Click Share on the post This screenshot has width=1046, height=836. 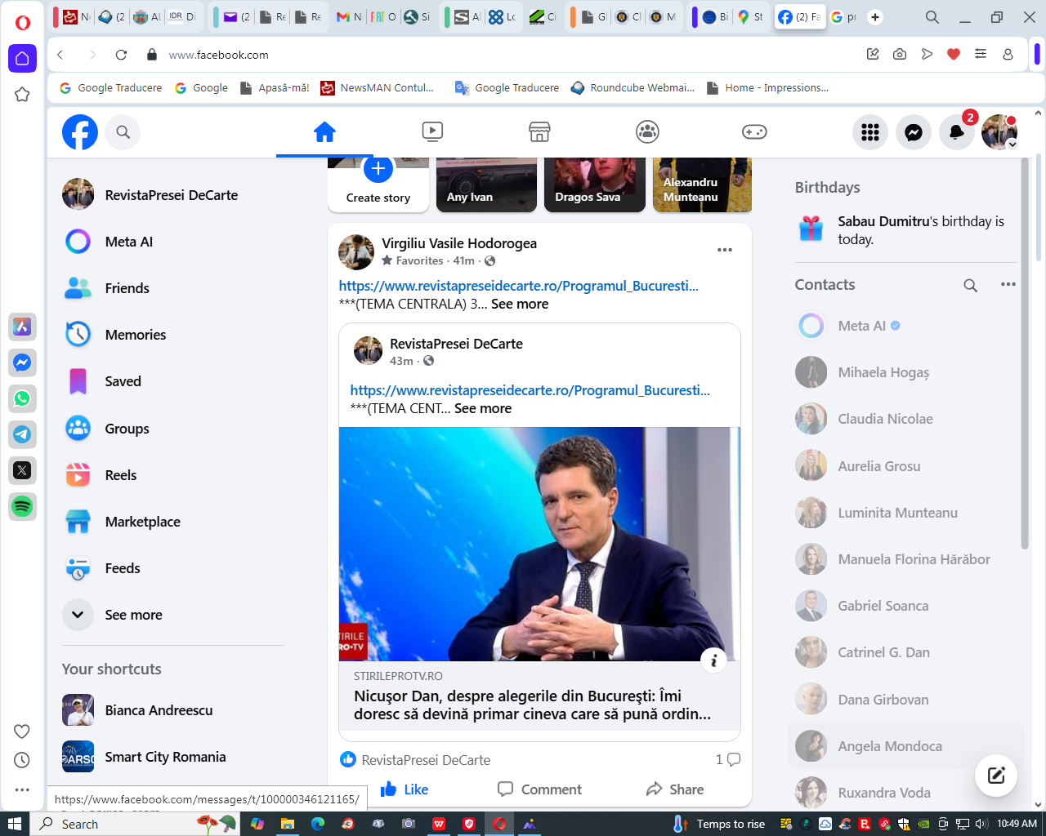(x=674, y=789)
